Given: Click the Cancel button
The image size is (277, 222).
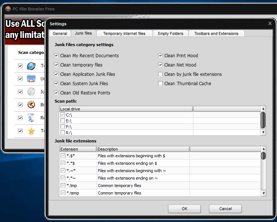Looking at the screenshot, I should [225, 209].
